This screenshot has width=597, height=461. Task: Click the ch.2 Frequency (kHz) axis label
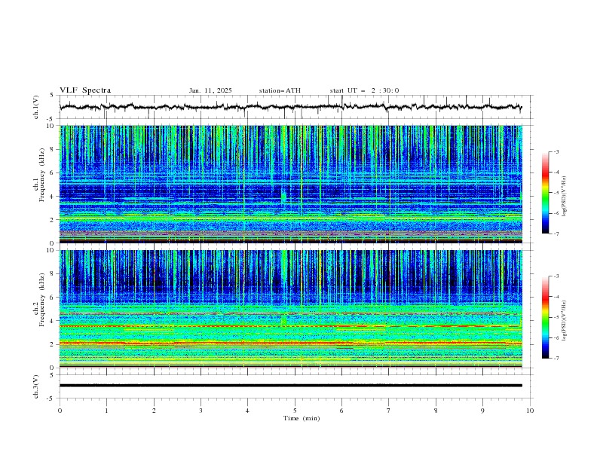point(38,300)
